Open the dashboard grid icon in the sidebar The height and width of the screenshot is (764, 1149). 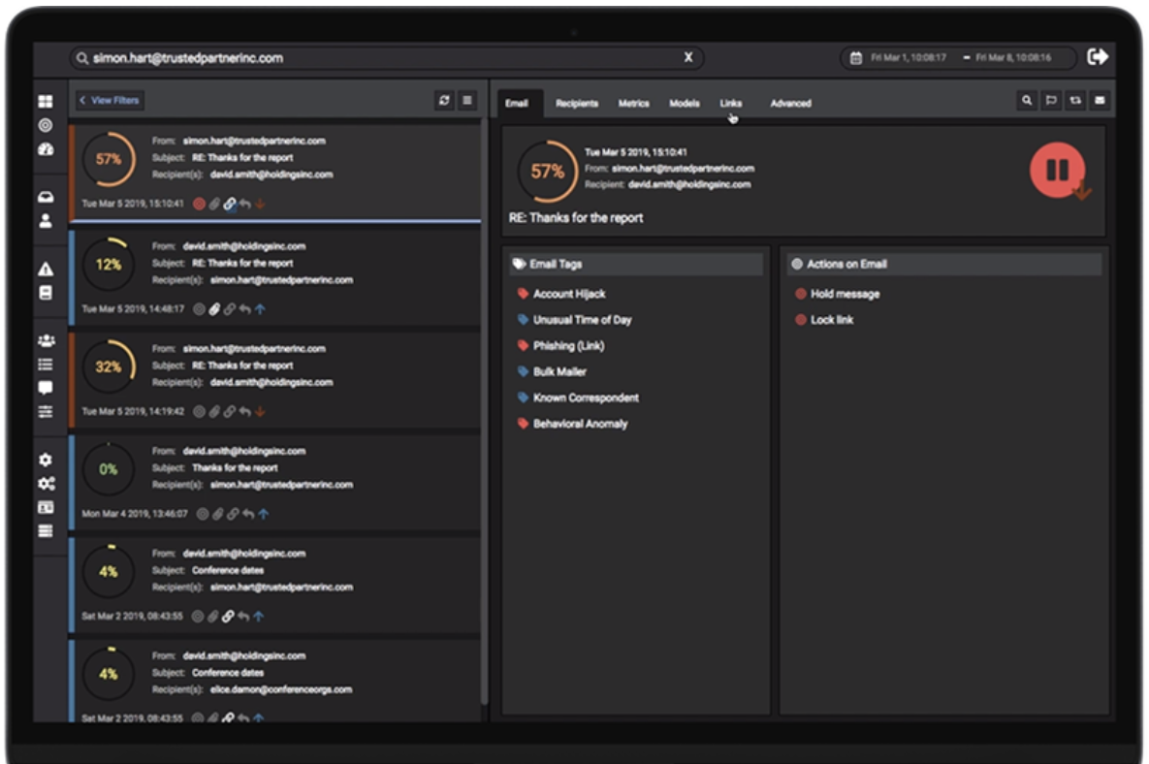click(46, 102)
